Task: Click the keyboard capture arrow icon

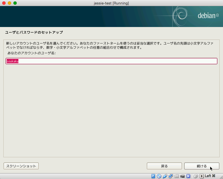Action: (202, 176)
